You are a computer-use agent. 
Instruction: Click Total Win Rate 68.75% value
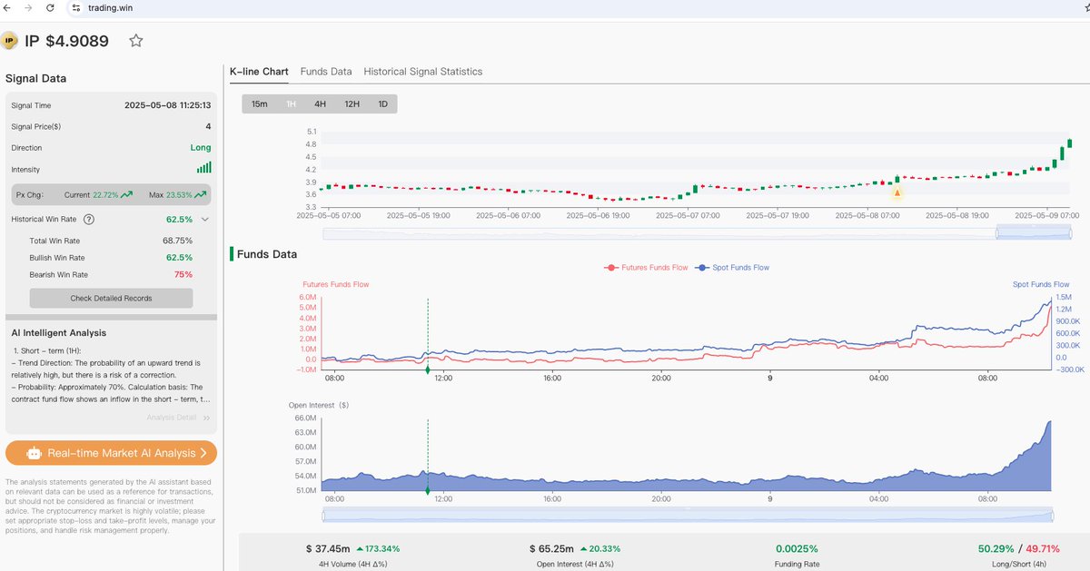point(177,241)
